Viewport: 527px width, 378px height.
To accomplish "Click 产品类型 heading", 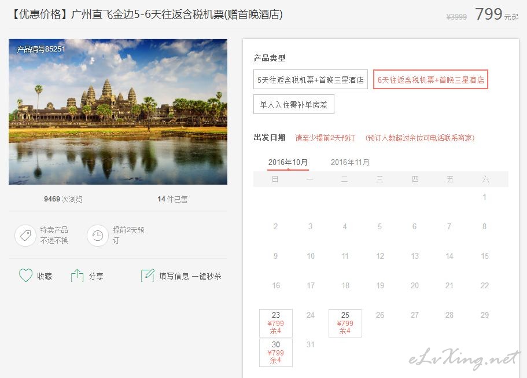I will pyautogui.click(x=270, y=58).
